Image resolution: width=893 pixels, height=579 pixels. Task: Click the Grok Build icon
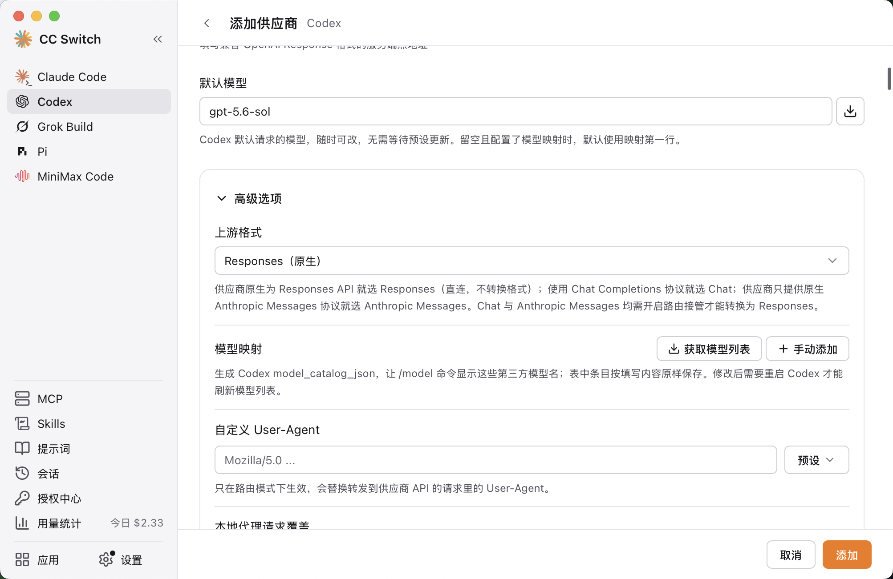tap(22, 127)
